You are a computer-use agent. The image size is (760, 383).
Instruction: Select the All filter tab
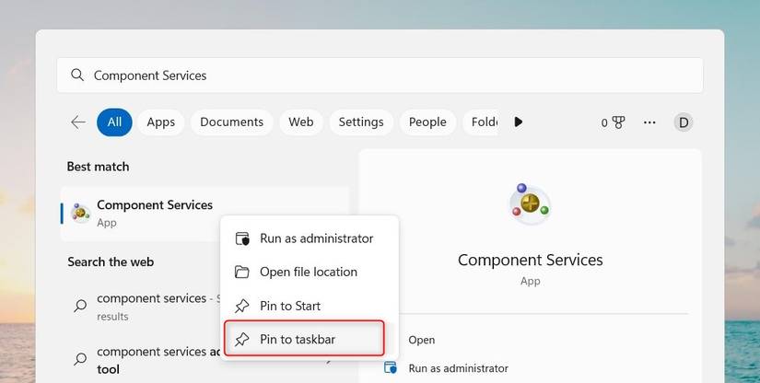(x=114, y=122)
